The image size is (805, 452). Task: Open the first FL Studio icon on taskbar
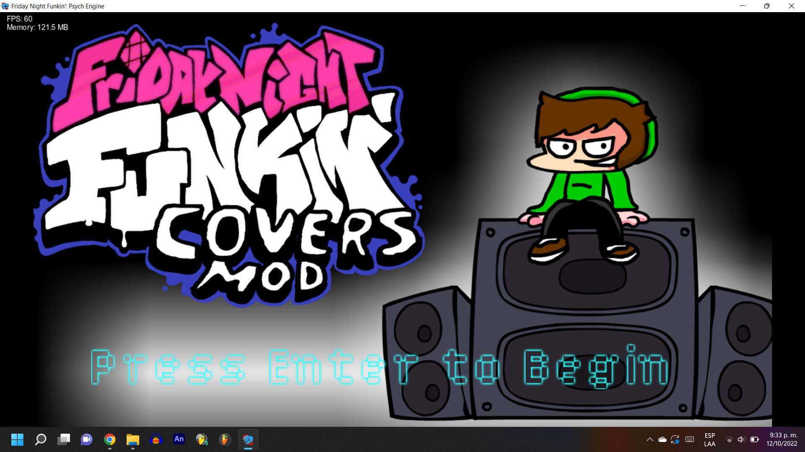pos(202,439)
